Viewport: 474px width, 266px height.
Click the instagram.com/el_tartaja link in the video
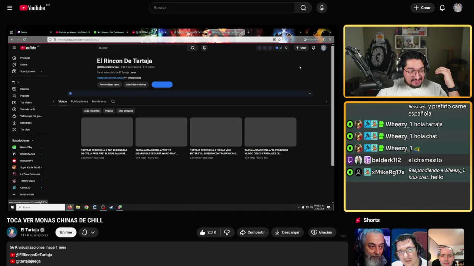(110, 78)
